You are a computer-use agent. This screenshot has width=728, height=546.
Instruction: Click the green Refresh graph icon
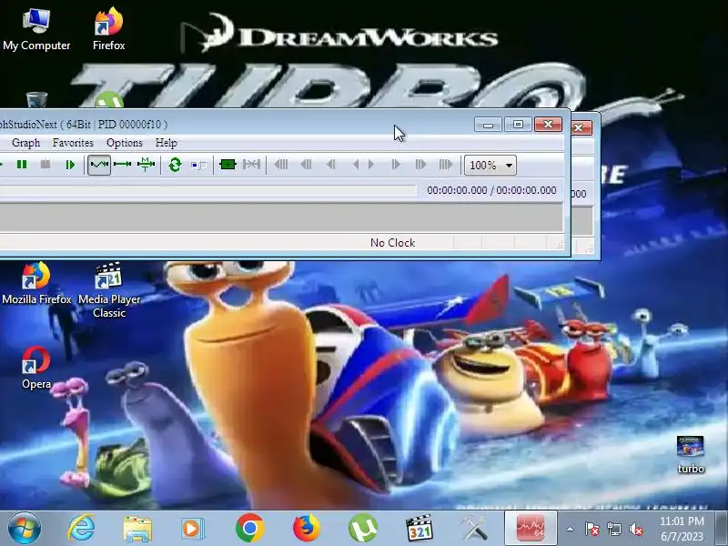click(175, 165)
